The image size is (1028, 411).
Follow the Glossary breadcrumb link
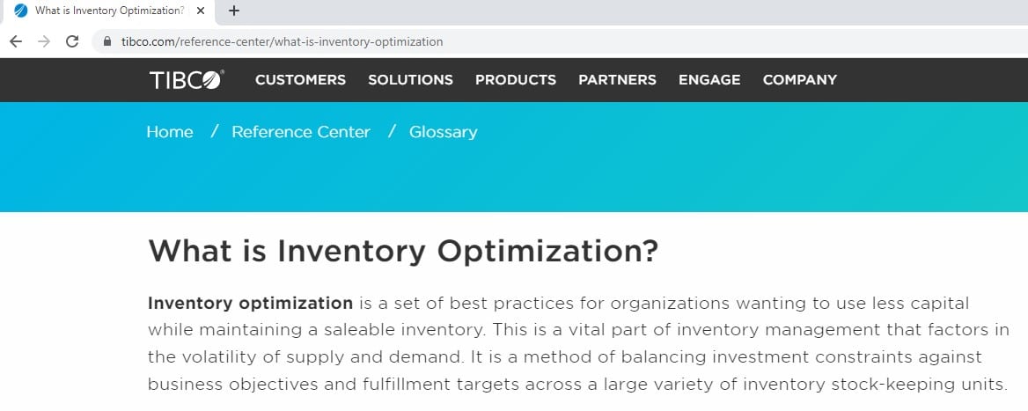(x=444, y=132)
